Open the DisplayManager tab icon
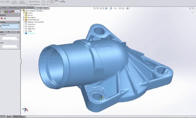Viewport: 196px width, 118px height. (x=13, y=11)
